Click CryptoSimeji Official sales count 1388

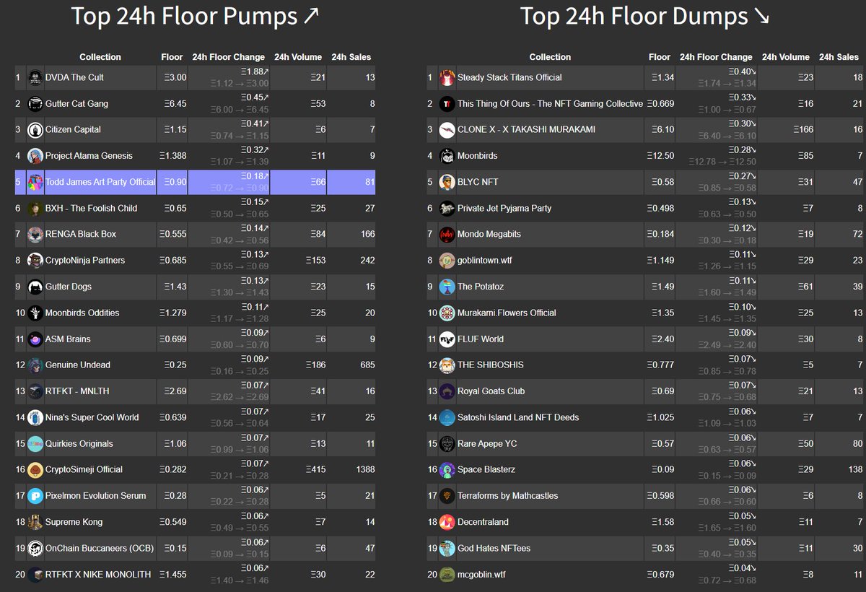(365, 470)
